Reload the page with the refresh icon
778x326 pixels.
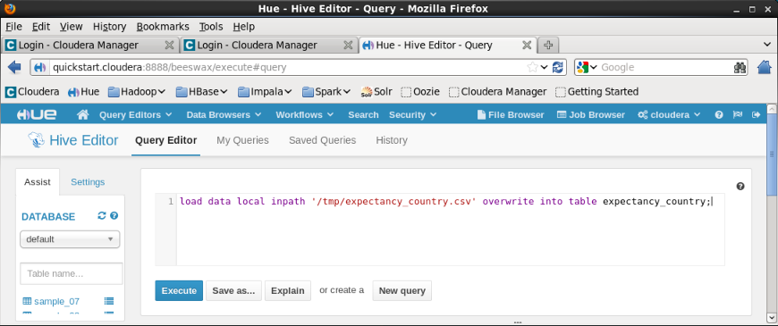coord(558,67)
